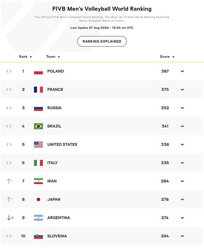Click the Slovenia flag icon
204x248 pixels.
(x=38, y=236)
